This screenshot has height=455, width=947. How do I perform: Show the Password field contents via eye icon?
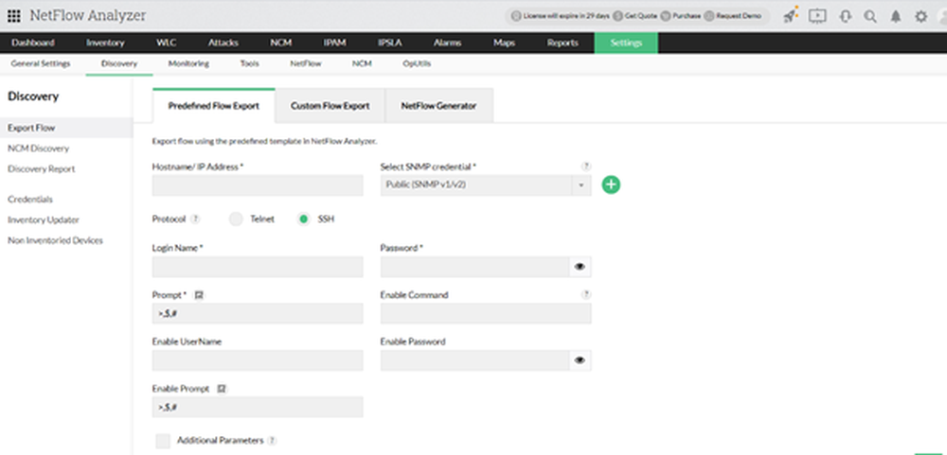[x=580, y=266]
